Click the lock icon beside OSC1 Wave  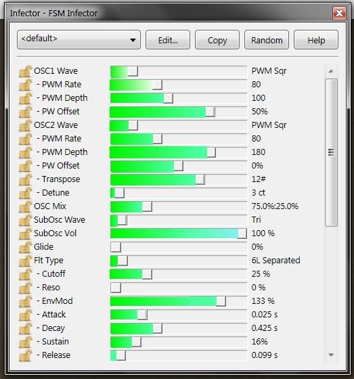click(26, 71)
